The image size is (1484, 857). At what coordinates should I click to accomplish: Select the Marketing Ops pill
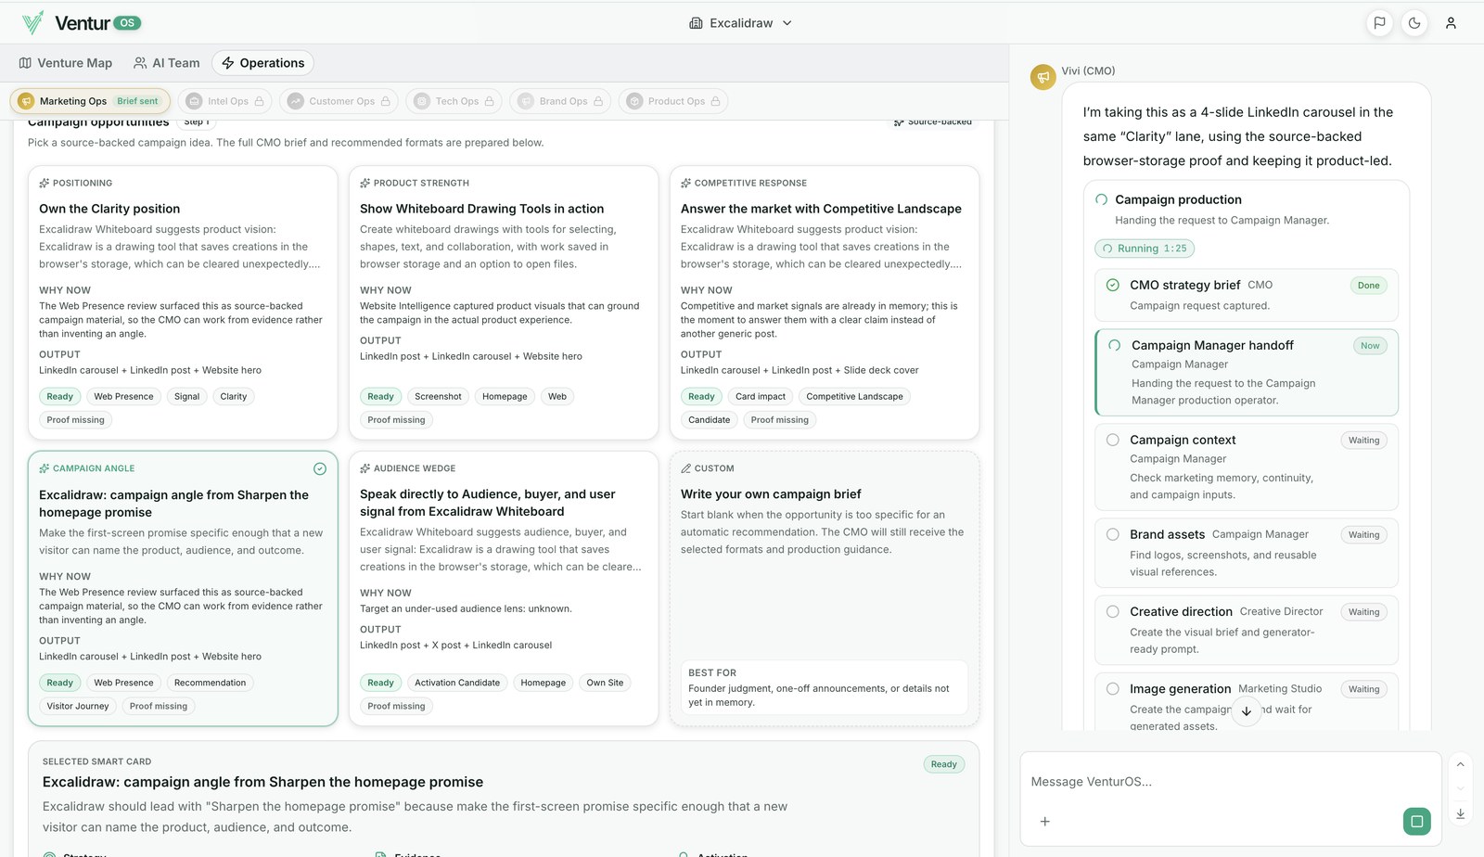(x=90, y=101)
